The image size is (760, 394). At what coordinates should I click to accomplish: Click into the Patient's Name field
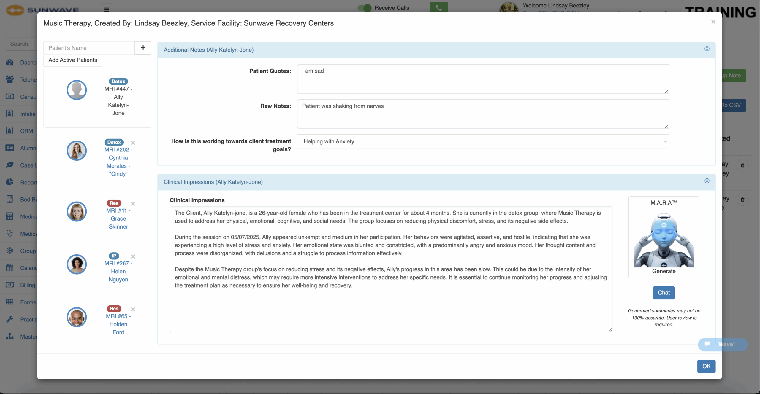(89, 48)
